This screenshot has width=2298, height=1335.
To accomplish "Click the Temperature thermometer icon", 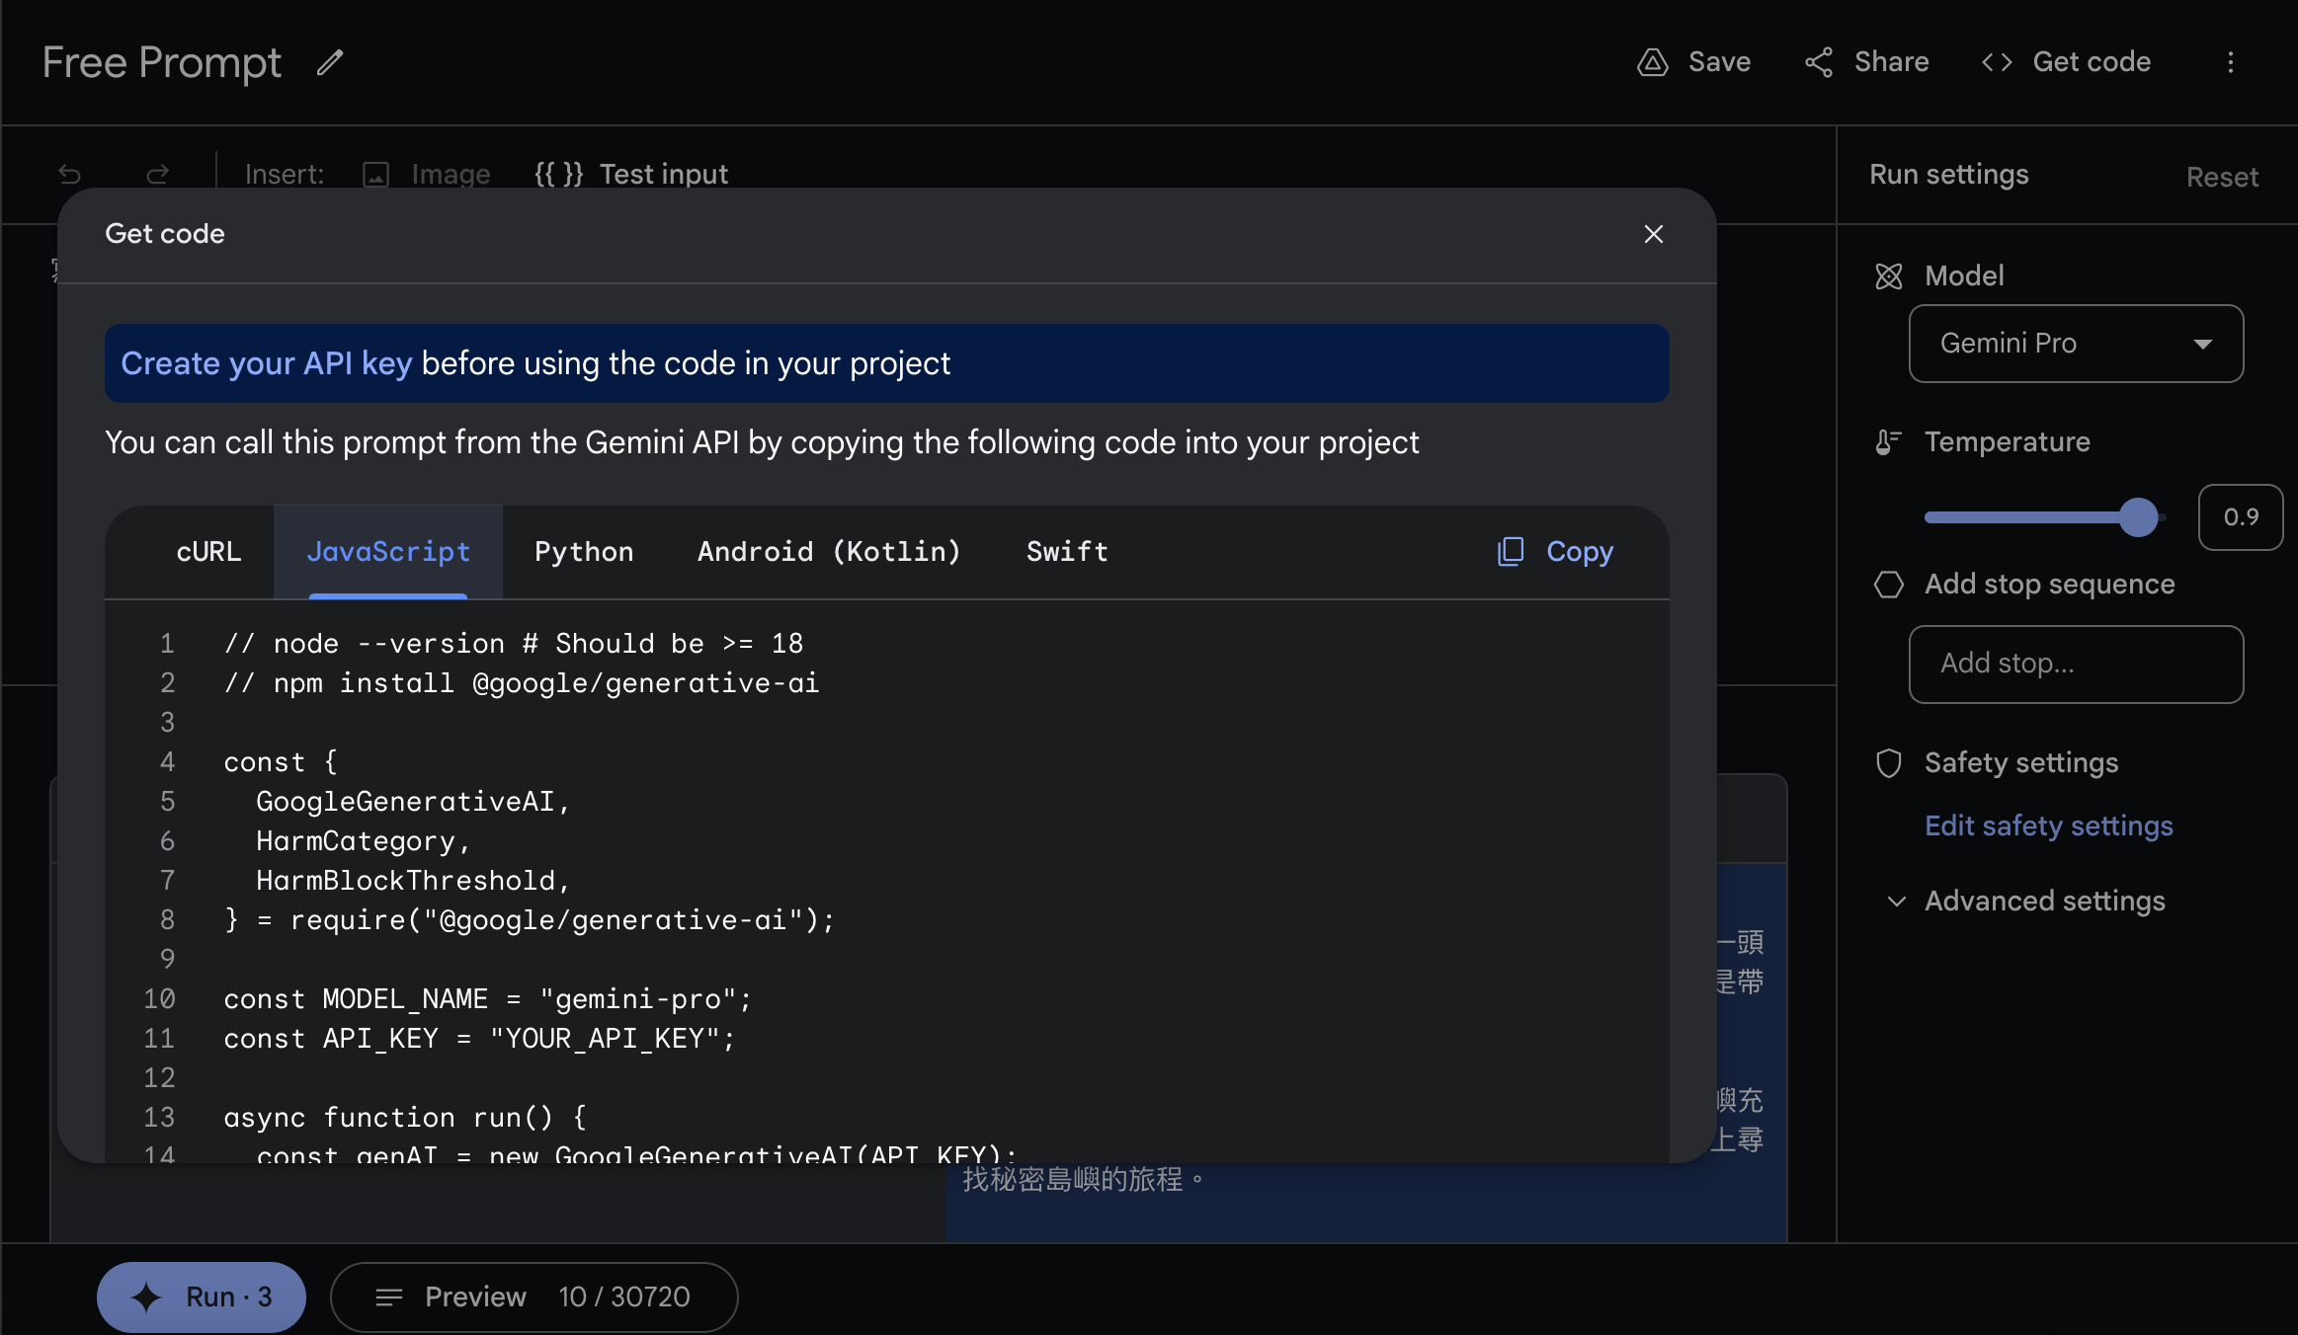I will click(1888, 442).
